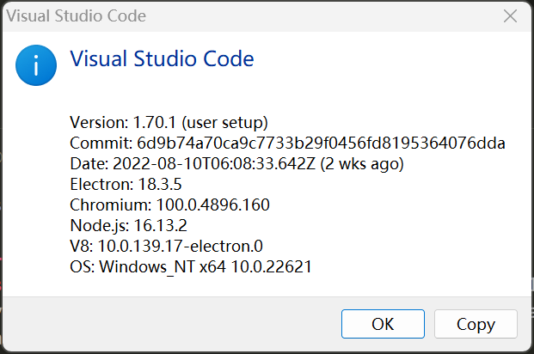Screen dimensions: 534x354
Task: Click the OS build number 10.0.22621
Action: [272, 266]
